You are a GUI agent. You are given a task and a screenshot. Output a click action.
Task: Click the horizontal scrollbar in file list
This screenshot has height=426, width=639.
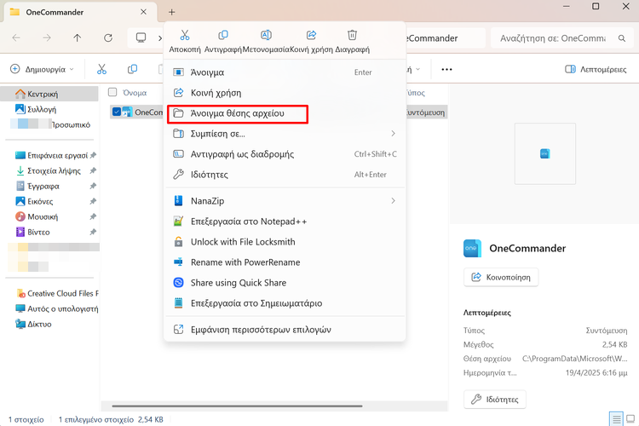pyautogui.click(x=237, y=406)
